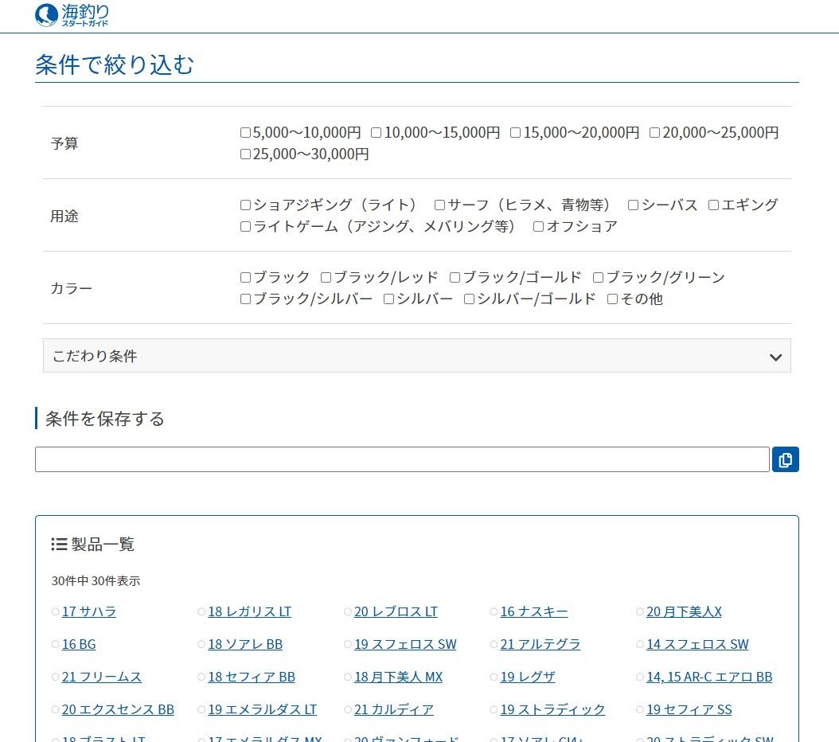Tick the 20,000～25,000円 budget option

click(654, 132)
